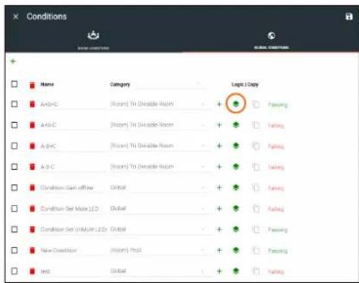Edit the test name field

pyautogui.click(x=73, y=272)
